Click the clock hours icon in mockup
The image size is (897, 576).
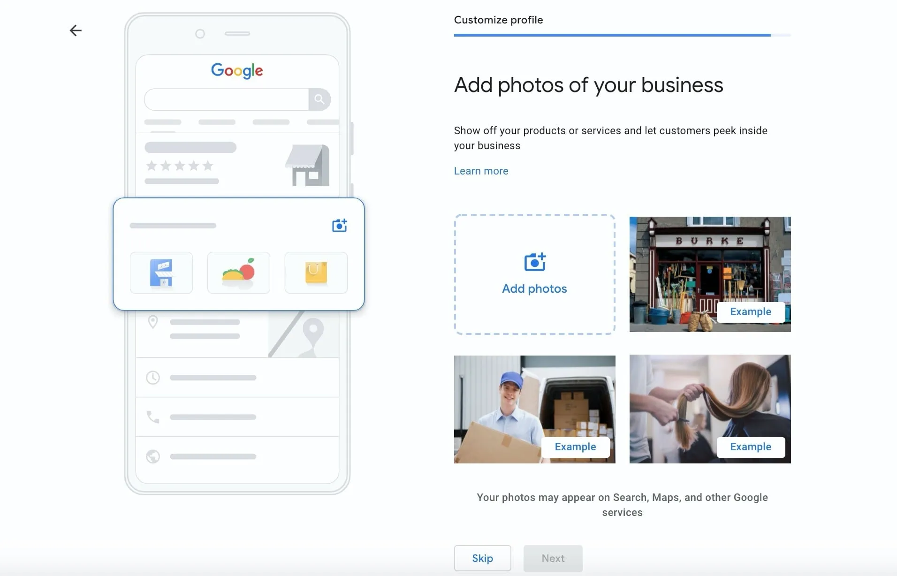153,378
